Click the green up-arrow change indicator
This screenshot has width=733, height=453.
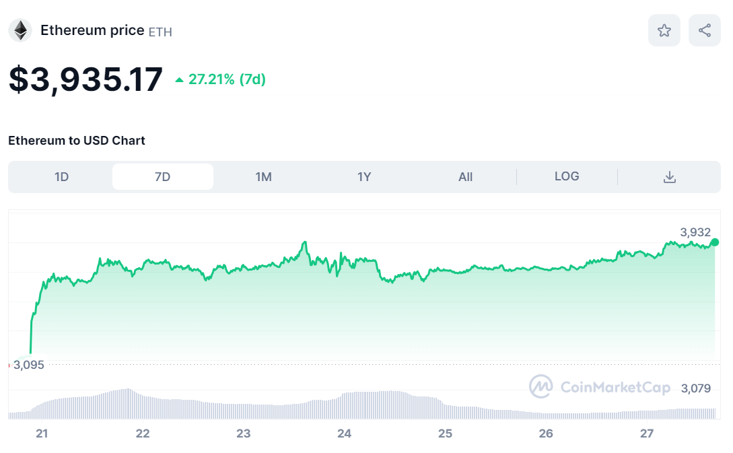pos(178,79)
